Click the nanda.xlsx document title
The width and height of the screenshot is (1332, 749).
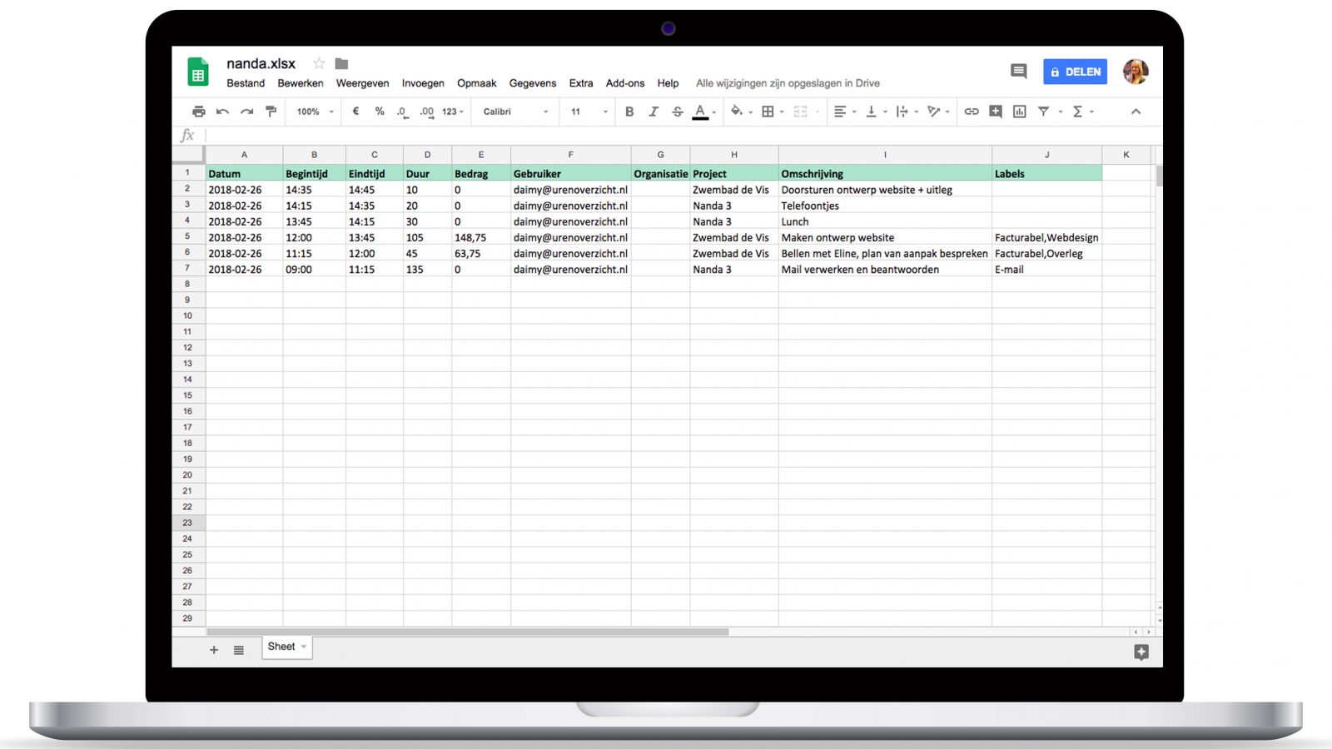tap(261, 63)
